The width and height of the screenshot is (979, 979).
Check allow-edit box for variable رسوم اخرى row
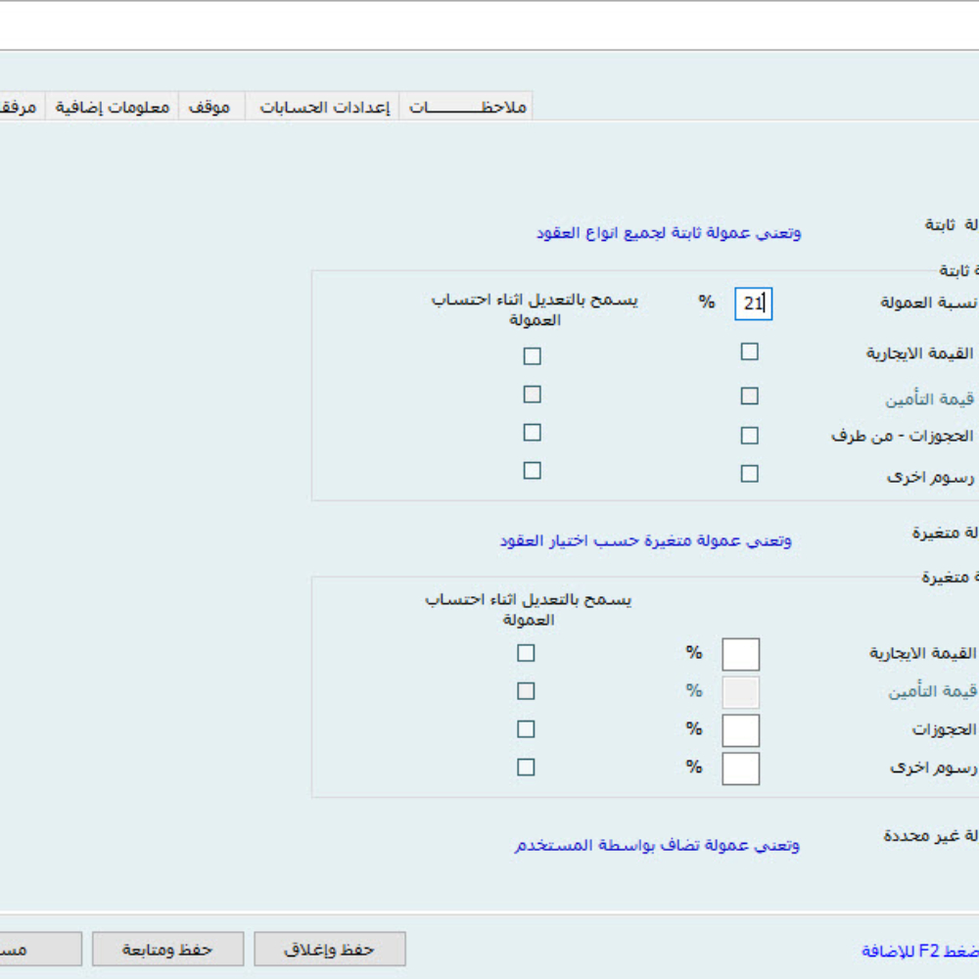(526, 768)
